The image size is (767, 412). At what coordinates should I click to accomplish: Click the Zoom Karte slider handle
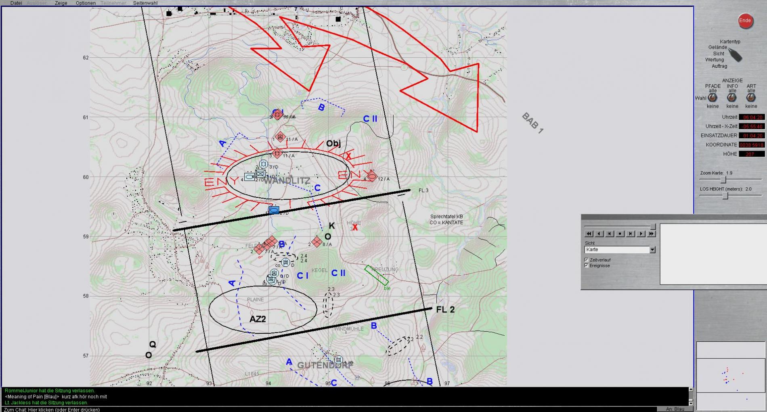pos(723,180)
